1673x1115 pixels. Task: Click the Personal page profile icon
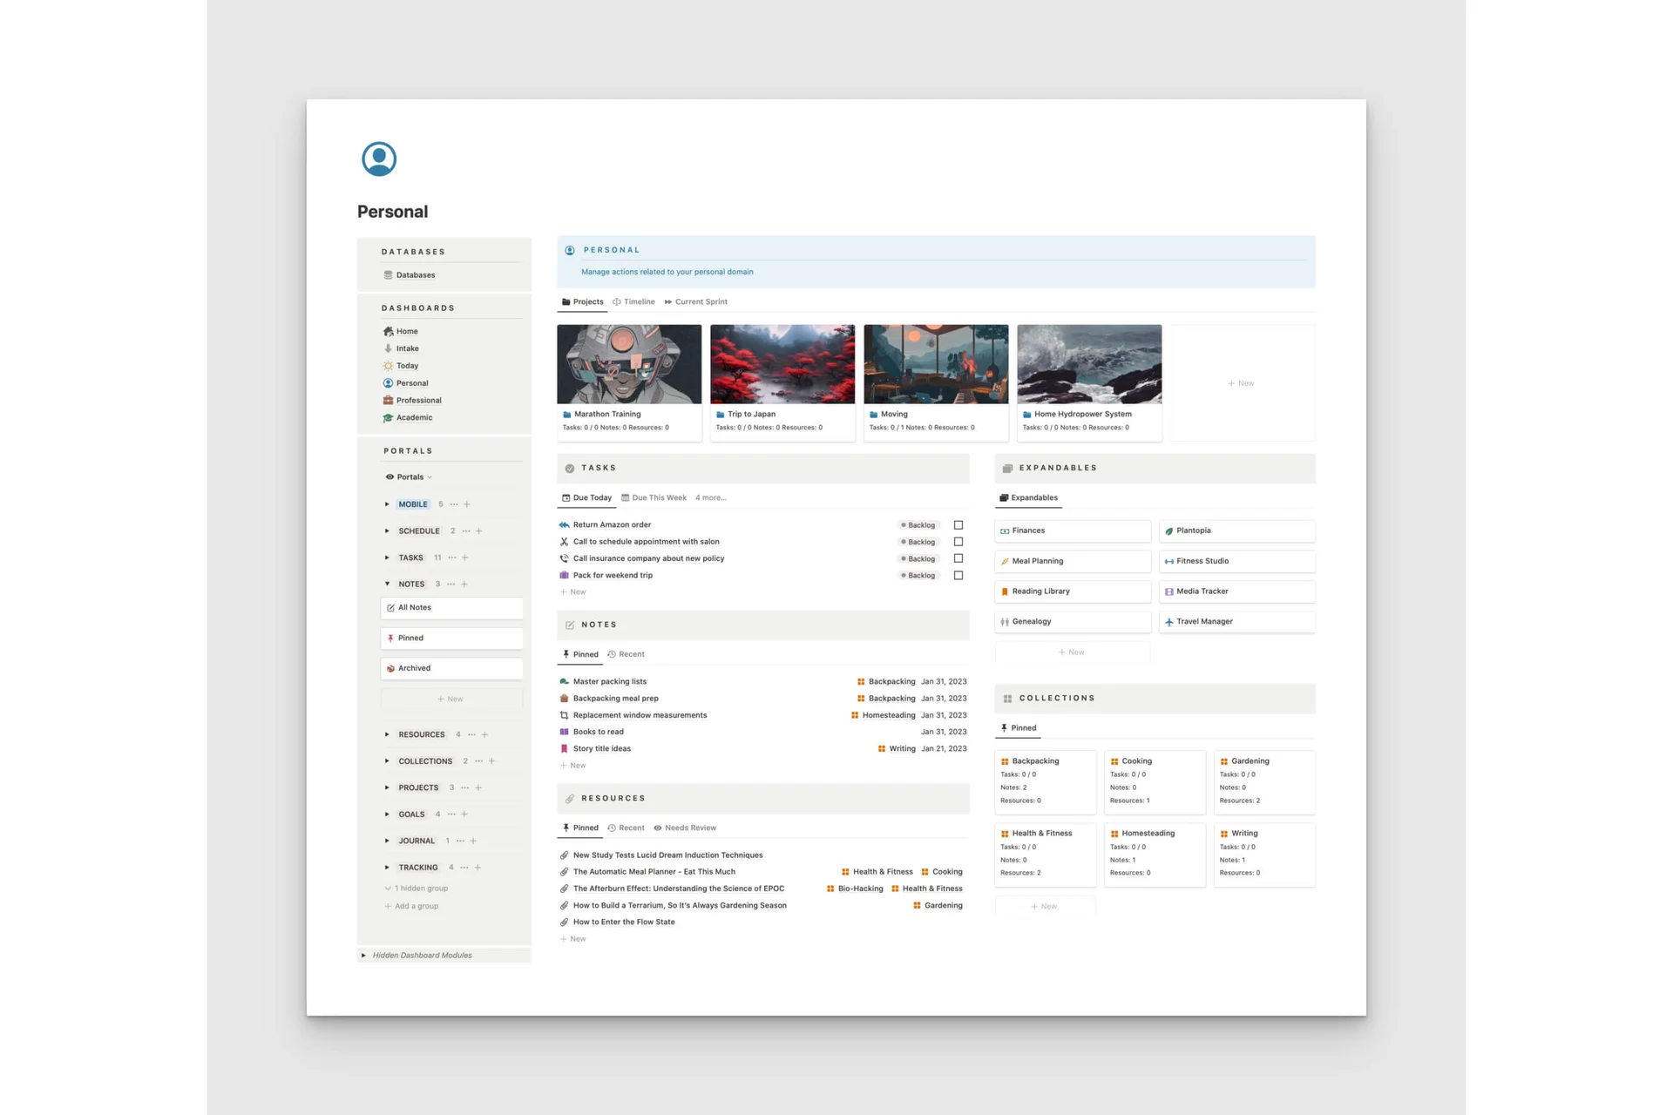click(x=379, y=159)
